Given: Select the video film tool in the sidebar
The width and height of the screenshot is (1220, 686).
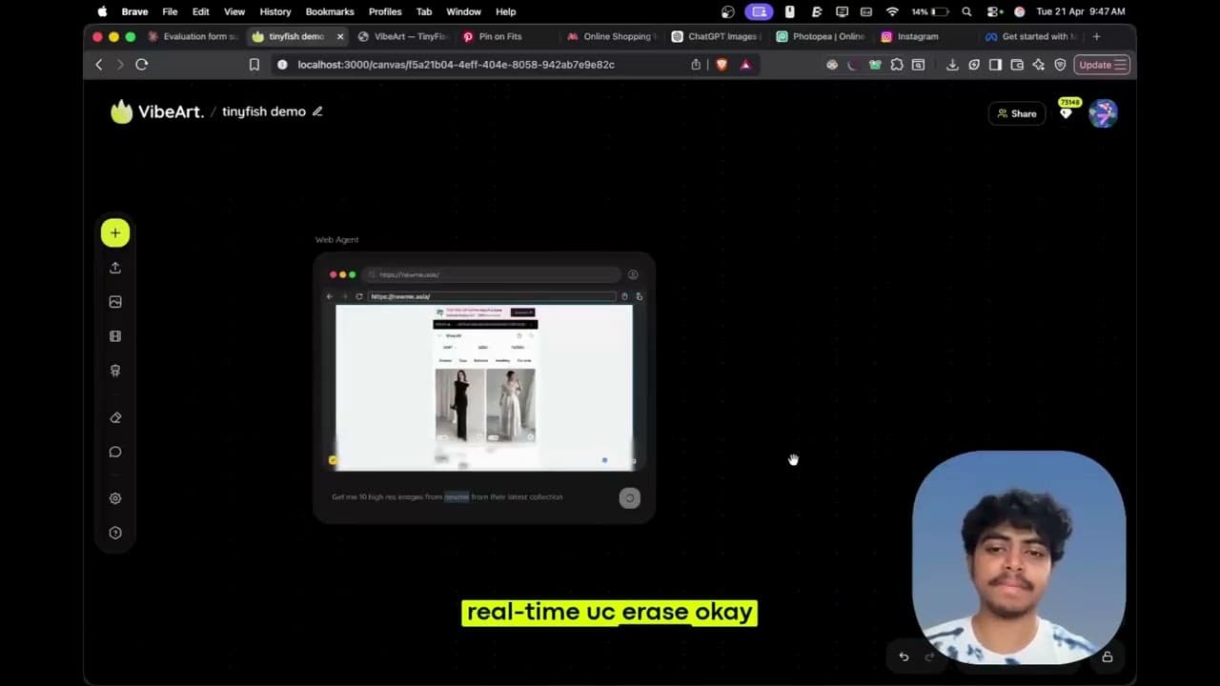Looking at the screenshot, I should pyautogui.click(x=115, y=336).
